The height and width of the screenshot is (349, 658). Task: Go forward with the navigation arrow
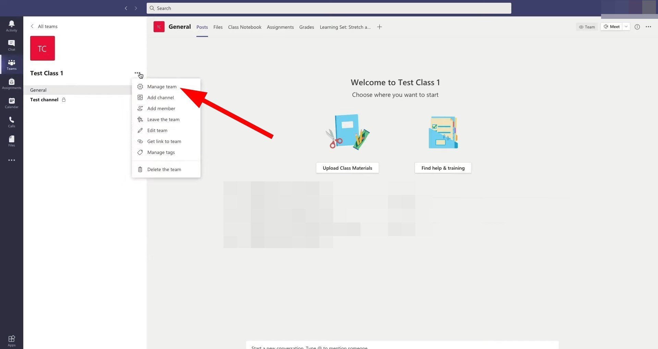136,8
